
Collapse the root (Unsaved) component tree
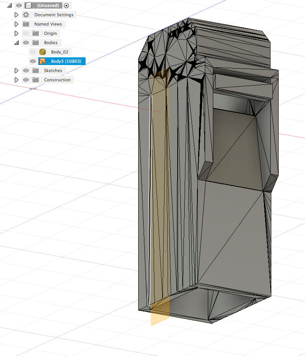coord(10,5)
